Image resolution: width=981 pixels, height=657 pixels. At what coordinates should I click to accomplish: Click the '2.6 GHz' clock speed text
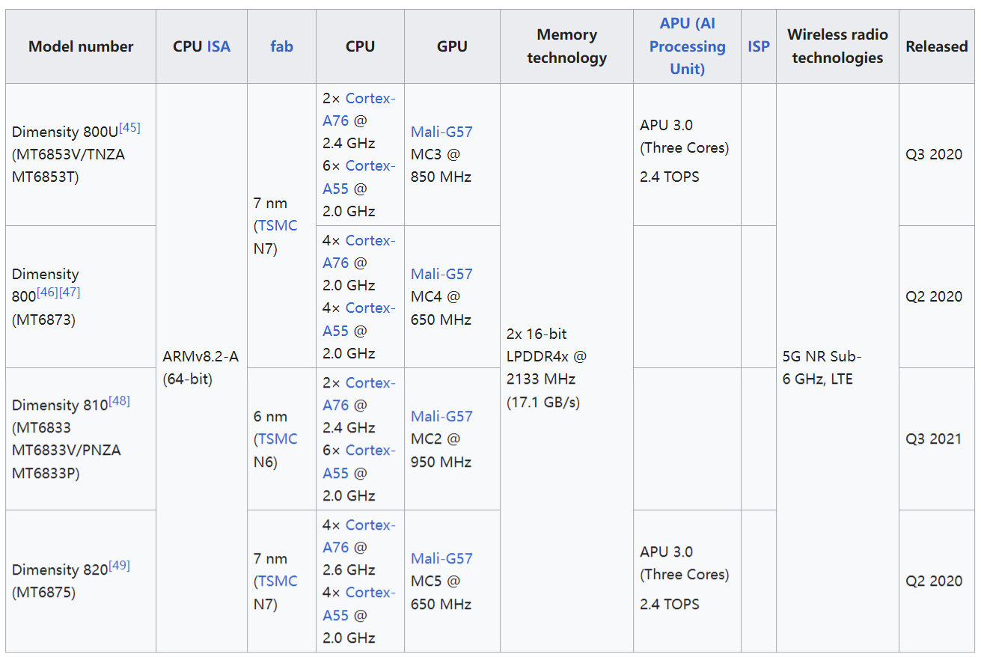(349, 570)
